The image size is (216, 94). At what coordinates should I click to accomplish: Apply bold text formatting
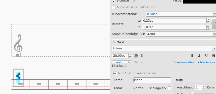[x=192, y=56]
